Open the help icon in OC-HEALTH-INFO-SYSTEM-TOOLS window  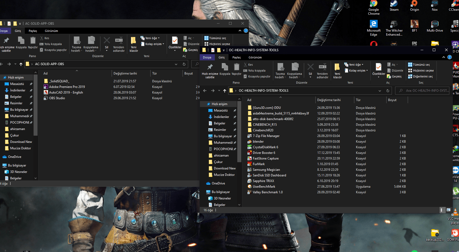pos(450,57)
